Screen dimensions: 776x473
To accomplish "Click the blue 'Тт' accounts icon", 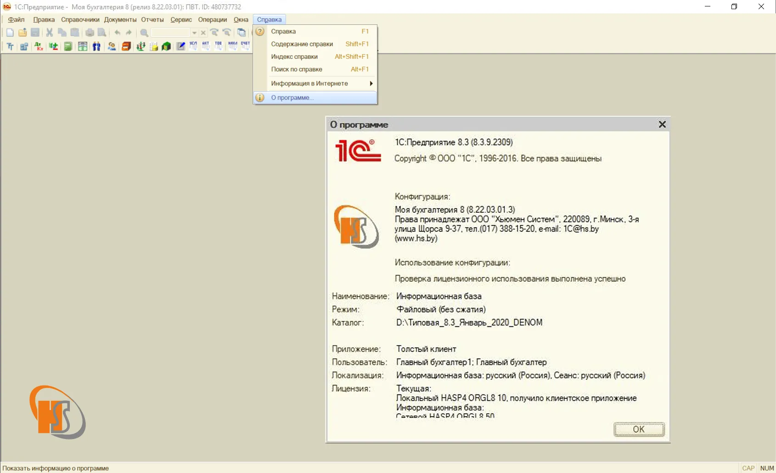I will pyautogui.click(x=10, y=46).
